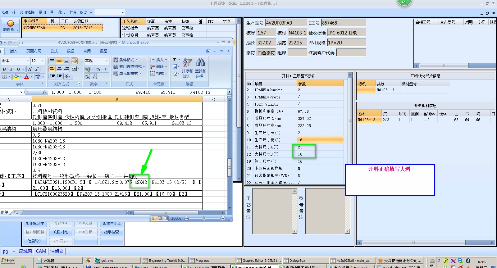
Task: Expand the formula bar chevron
Action: (229, 92)
